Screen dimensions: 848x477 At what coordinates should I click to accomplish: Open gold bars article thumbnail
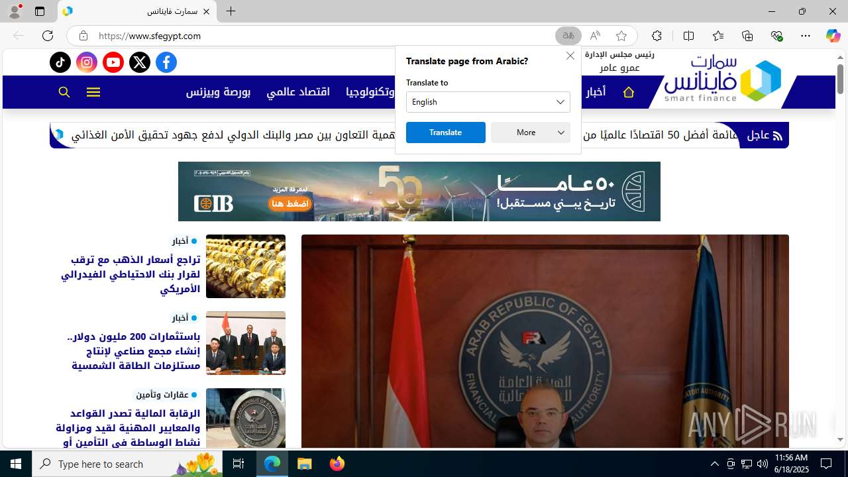pyautogui.click(x=246, y=266)
